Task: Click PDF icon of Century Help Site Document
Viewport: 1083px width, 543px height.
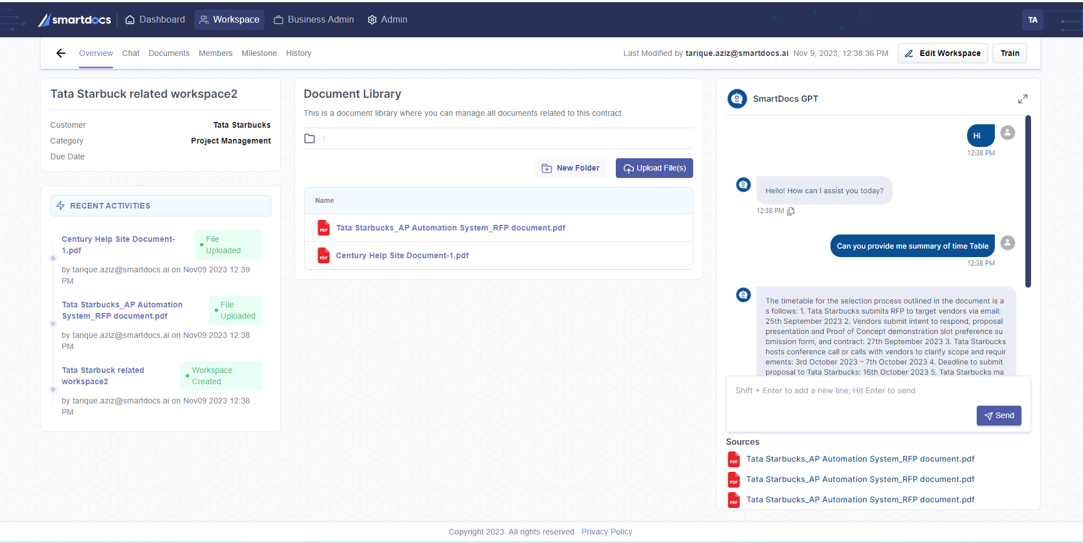Action: [323, 256]
